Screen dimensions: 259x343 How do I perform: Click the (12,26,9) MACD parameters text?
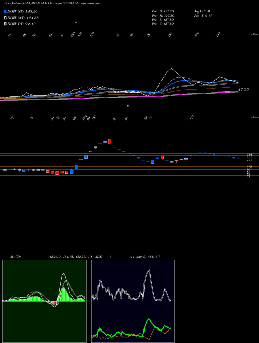[x=71, y=257]
